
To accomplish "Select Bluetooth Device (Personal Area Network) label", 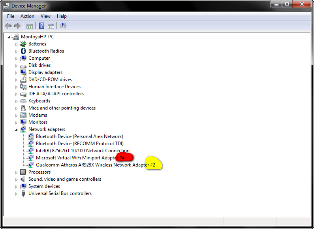I will pos(79,136).
